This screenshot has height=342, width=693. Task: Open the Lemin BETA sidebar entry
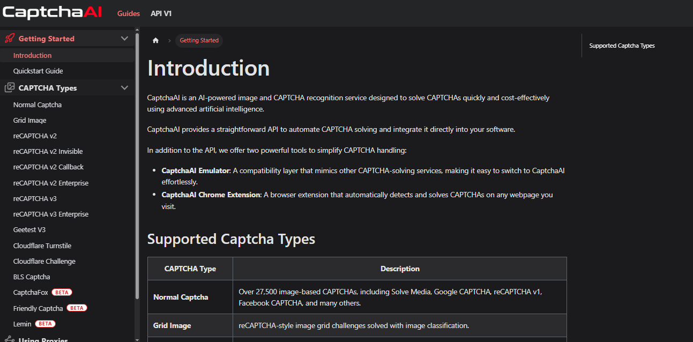point(34,324)
